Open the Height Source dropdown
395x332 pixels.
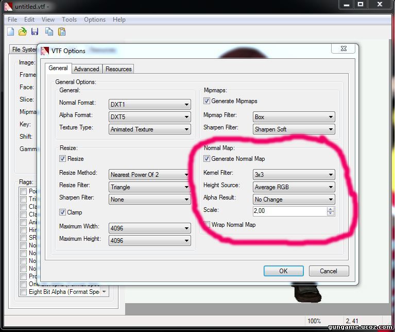tap(294, 187)
